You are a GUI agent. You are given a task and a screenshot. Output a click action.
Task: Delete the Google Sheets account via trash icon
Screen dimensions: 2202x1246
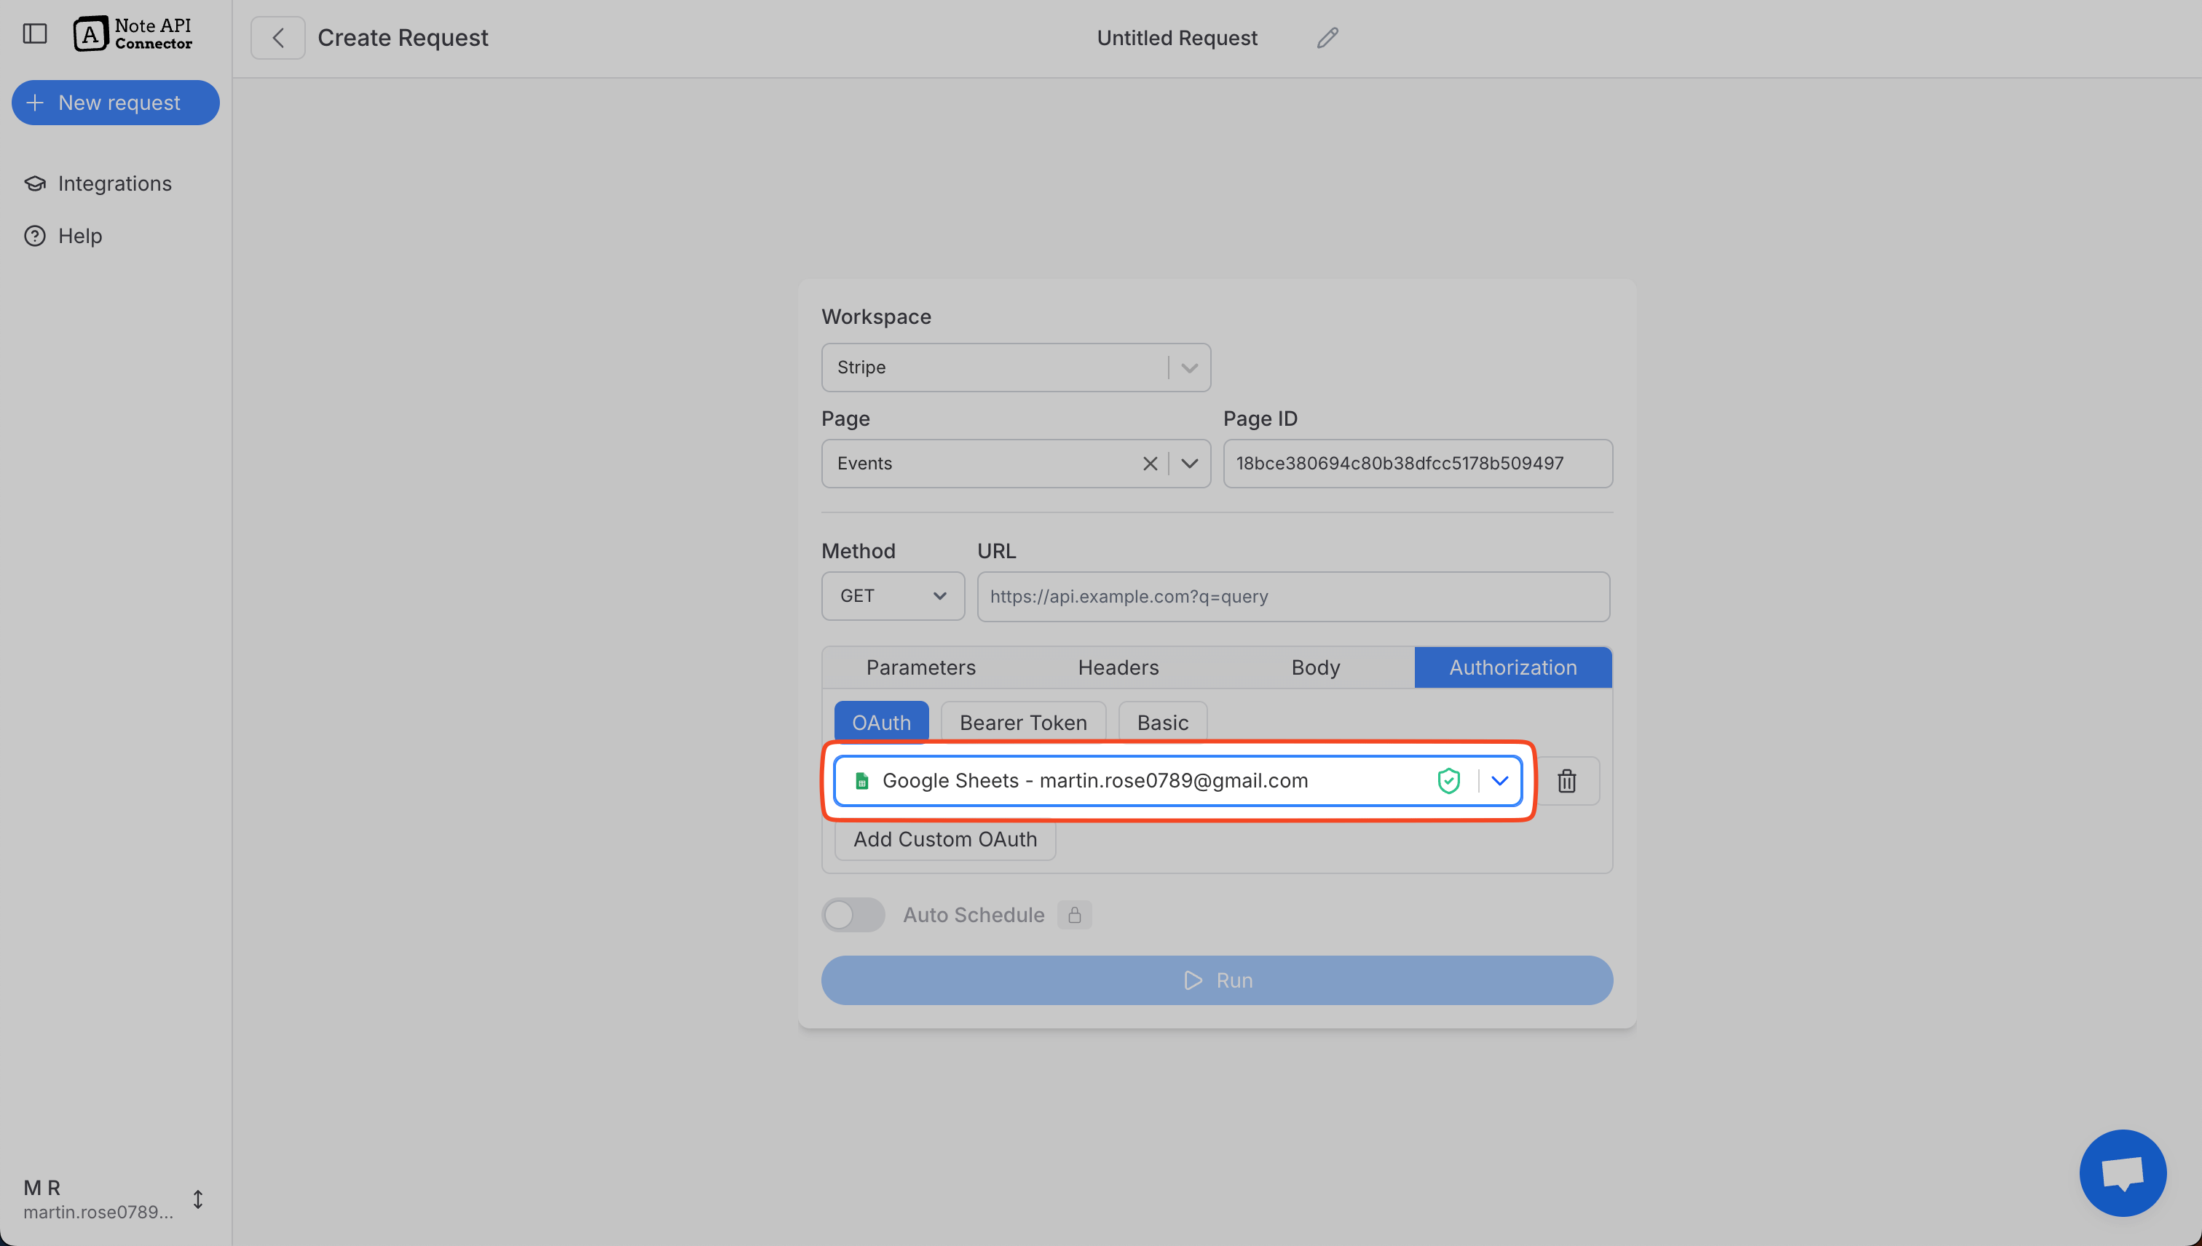(1568, 780)
